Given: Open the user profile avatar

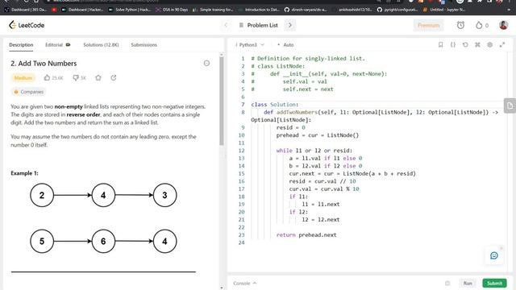Looking at the screenshot, I should [x=503, y=25].
